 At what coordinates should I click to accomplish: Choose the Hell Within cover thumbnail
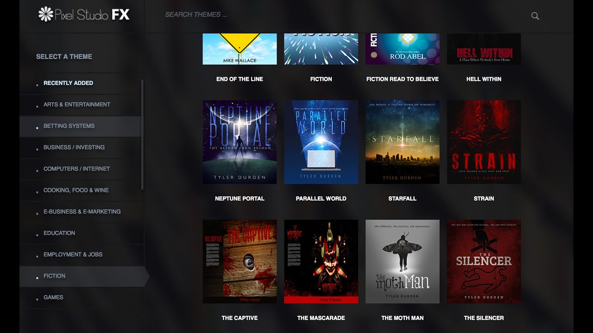484,49
